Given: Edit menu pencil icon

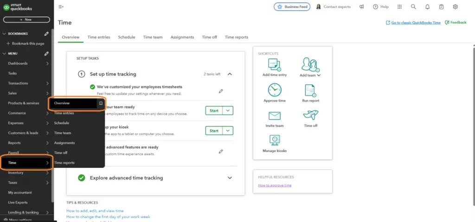Looking at the screenshot, I should [46, 54].
